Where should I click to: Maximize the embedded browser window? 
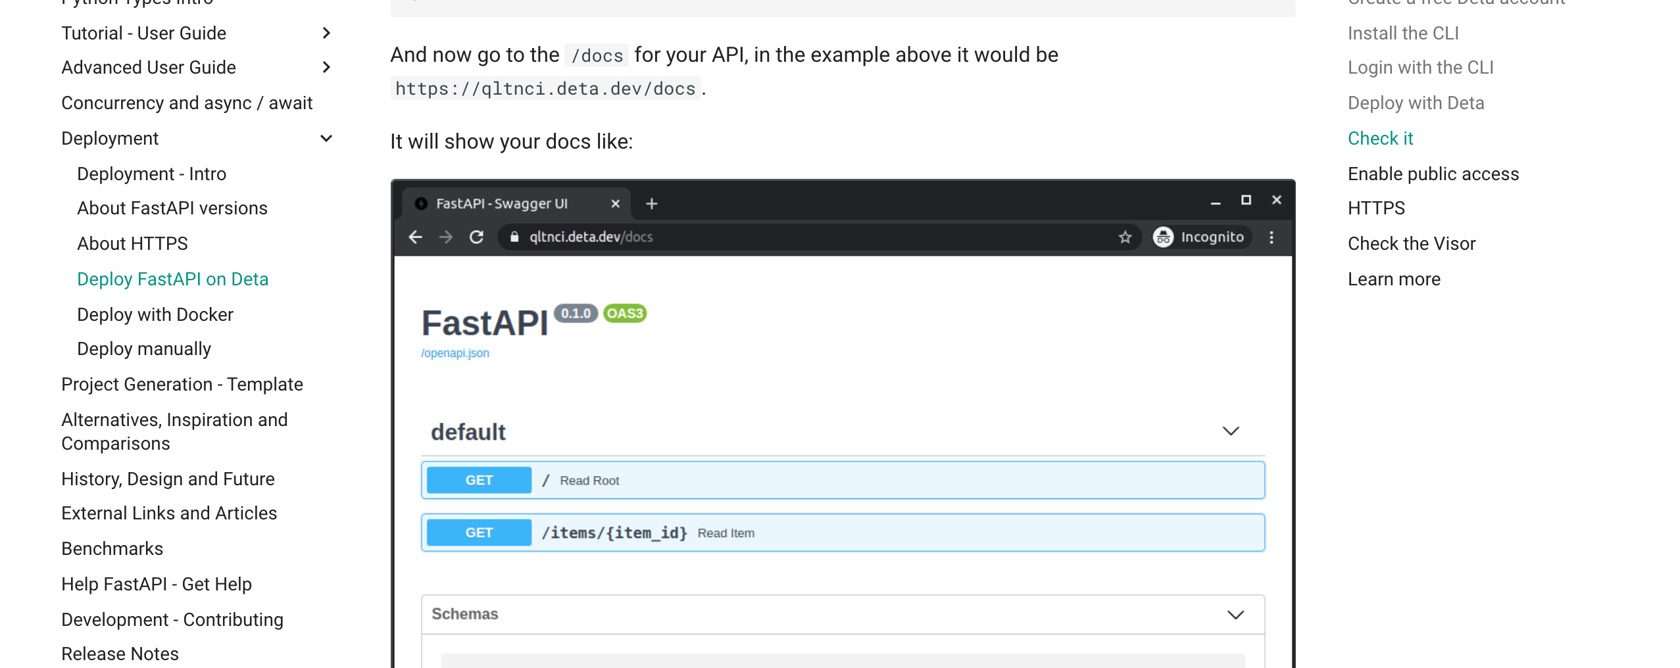(1246, 200)
